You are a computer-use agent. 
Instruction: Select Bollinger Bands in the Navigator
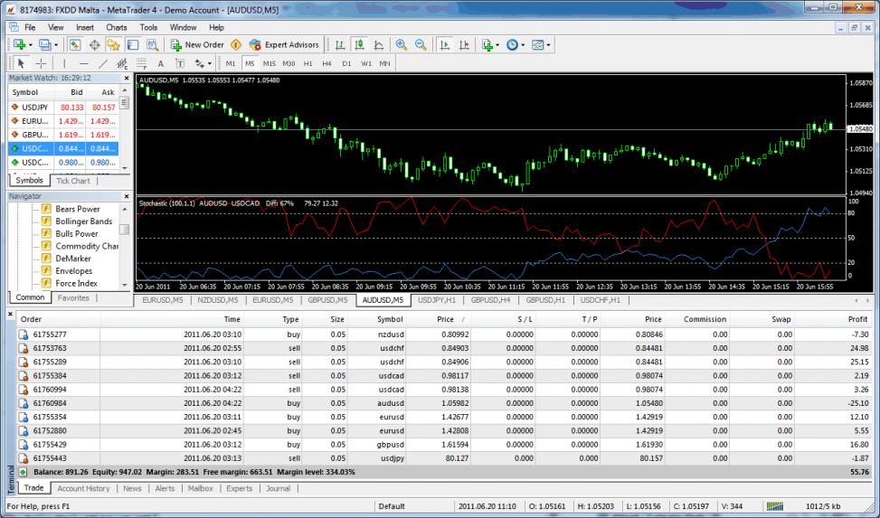(83, 221)
